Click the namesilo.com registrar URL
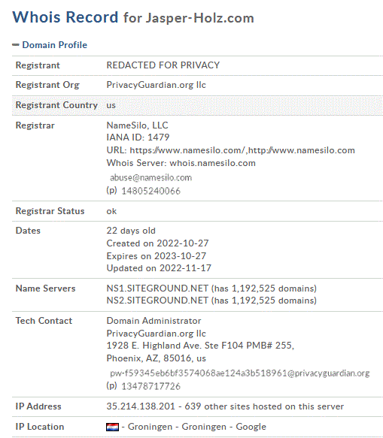 pos(242,150)
